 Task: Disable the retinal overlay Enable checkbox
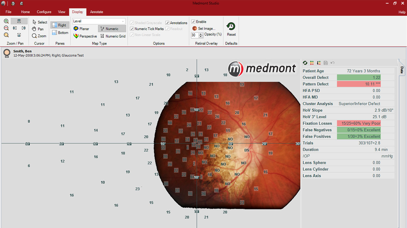(193, 22)
